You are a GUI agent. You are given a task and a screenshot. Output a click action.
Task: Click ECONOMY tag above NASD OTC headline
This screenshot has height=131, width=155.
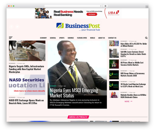tap(12, 97)
